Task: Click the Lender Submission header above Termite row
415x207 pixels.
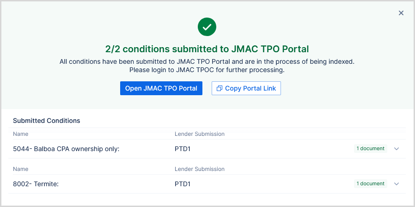Action: [199, 169]
